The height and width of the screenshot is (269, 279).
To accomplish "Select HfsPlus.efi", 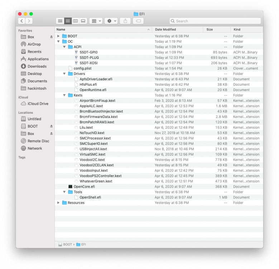I will (x=159, y=85).
